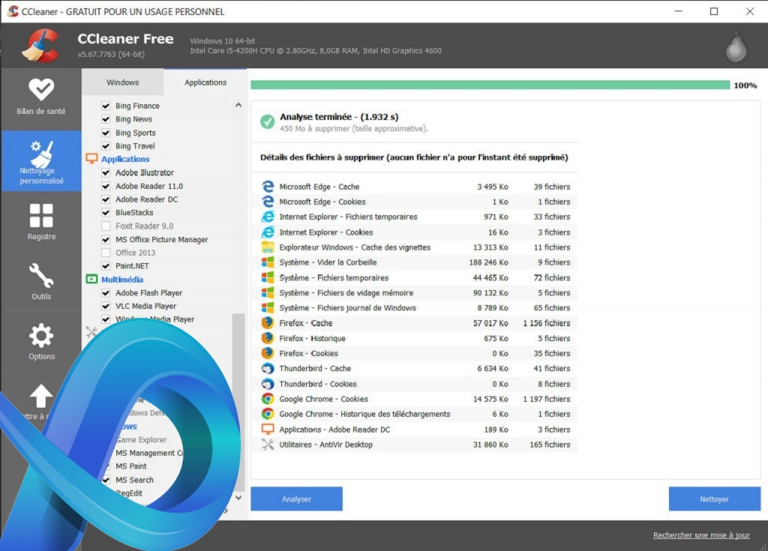Click Firefox icon beside Firefox - Cache
The width and height of the screenshot is (768, 551).
coord(268,323)
